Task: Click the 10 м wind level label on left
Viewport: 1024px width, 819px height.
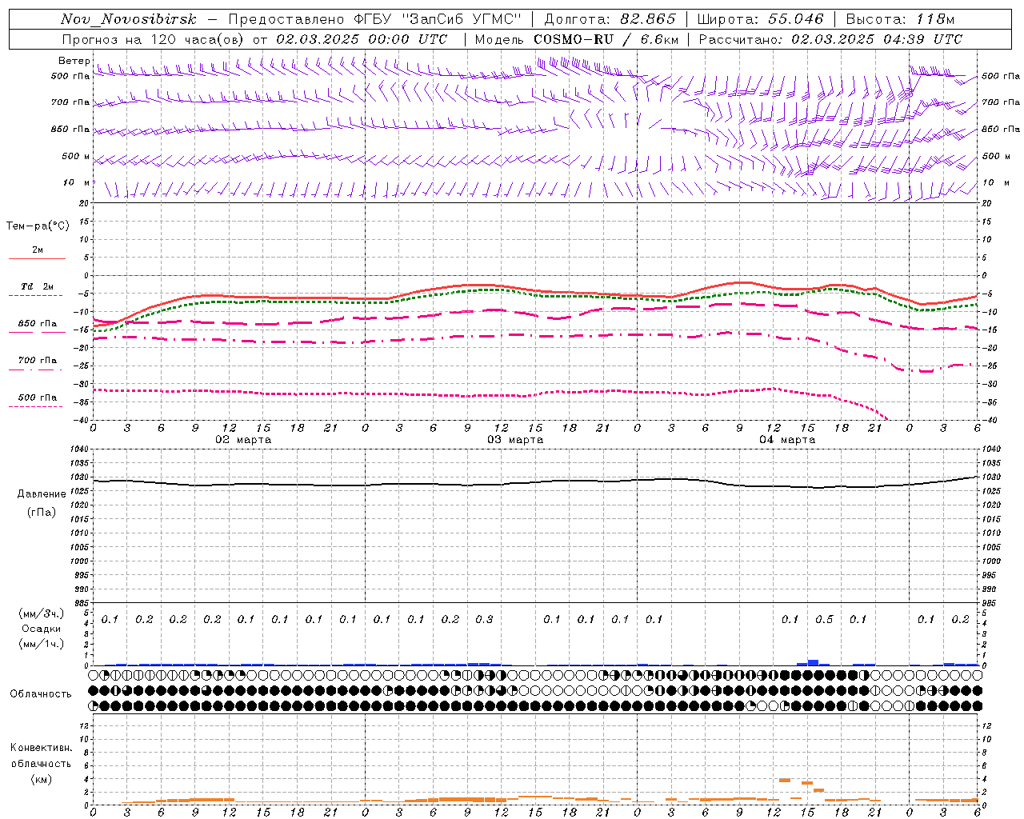Action: pos(76,182)
